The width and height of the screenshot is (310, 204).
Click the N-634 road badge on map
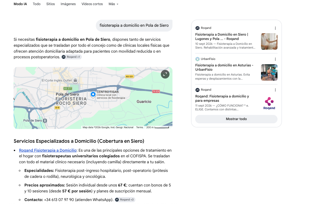tap(156, 91)
